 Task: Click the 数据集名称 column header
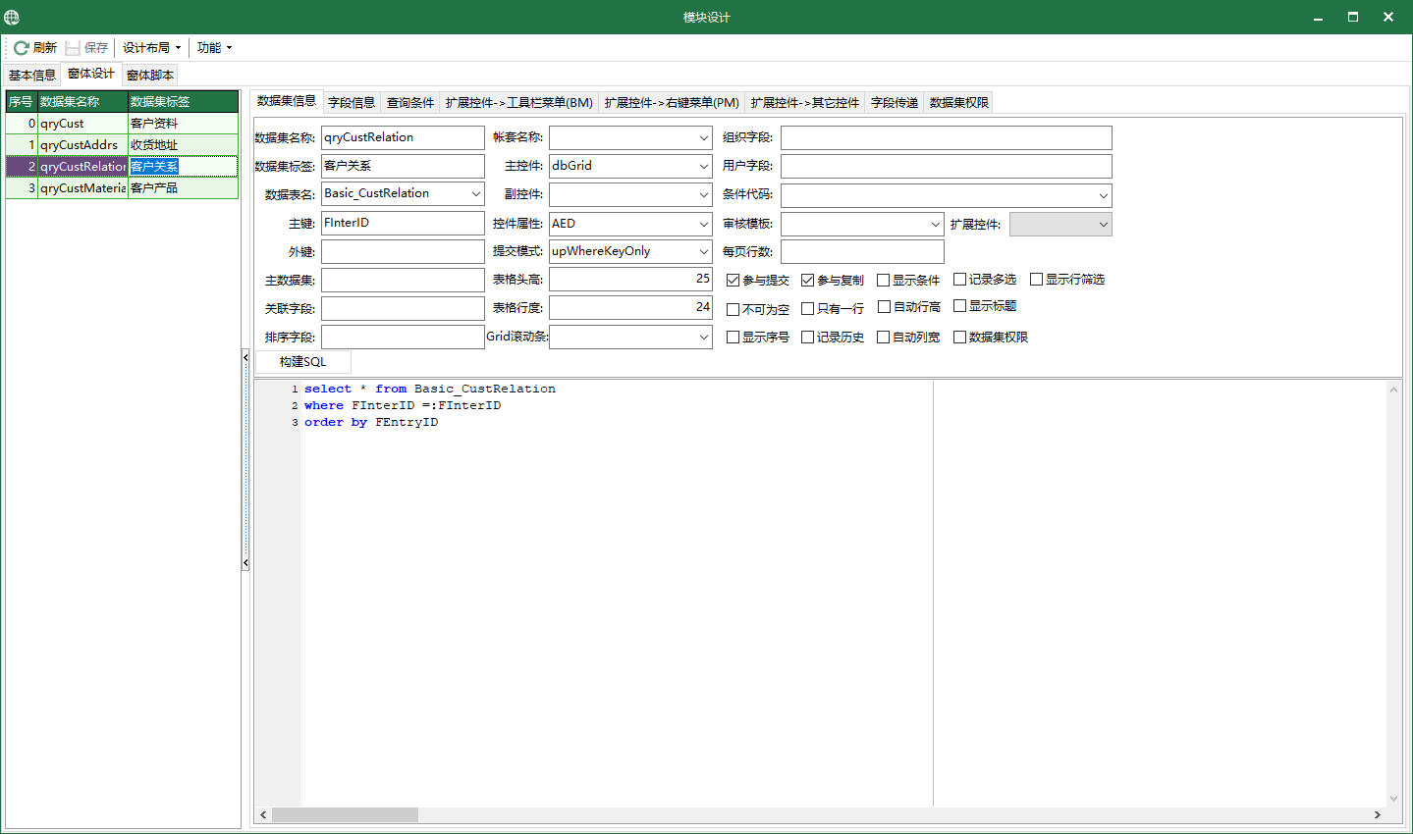tap(82, 102)
